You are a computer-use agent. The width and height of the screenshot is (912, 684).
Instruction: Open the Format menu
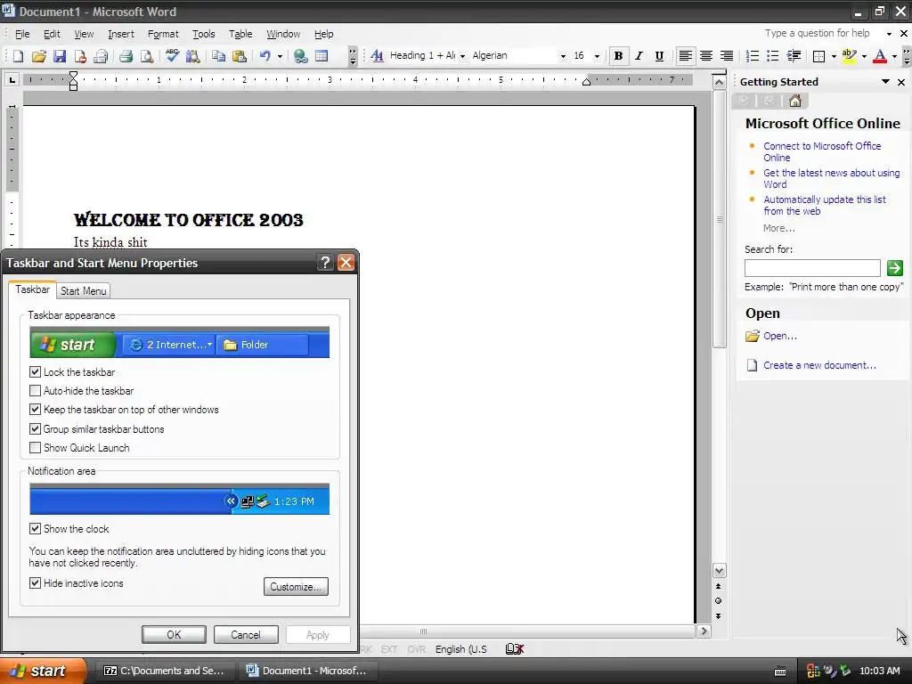(x=163, y=34)
